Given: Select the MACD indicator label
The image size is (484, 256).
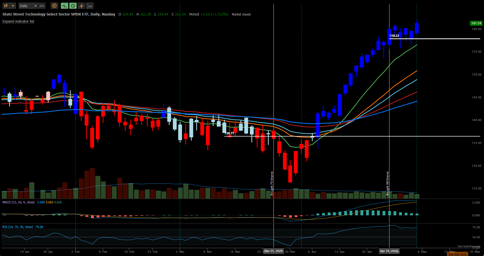Looking at the screenshot, I should (x=18, y=202).
